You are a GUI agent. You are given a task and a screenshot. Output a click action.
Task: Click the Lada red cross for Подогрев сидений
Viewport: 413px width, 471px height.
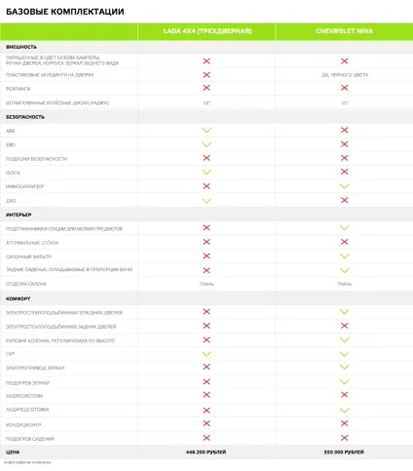[206, 438]
